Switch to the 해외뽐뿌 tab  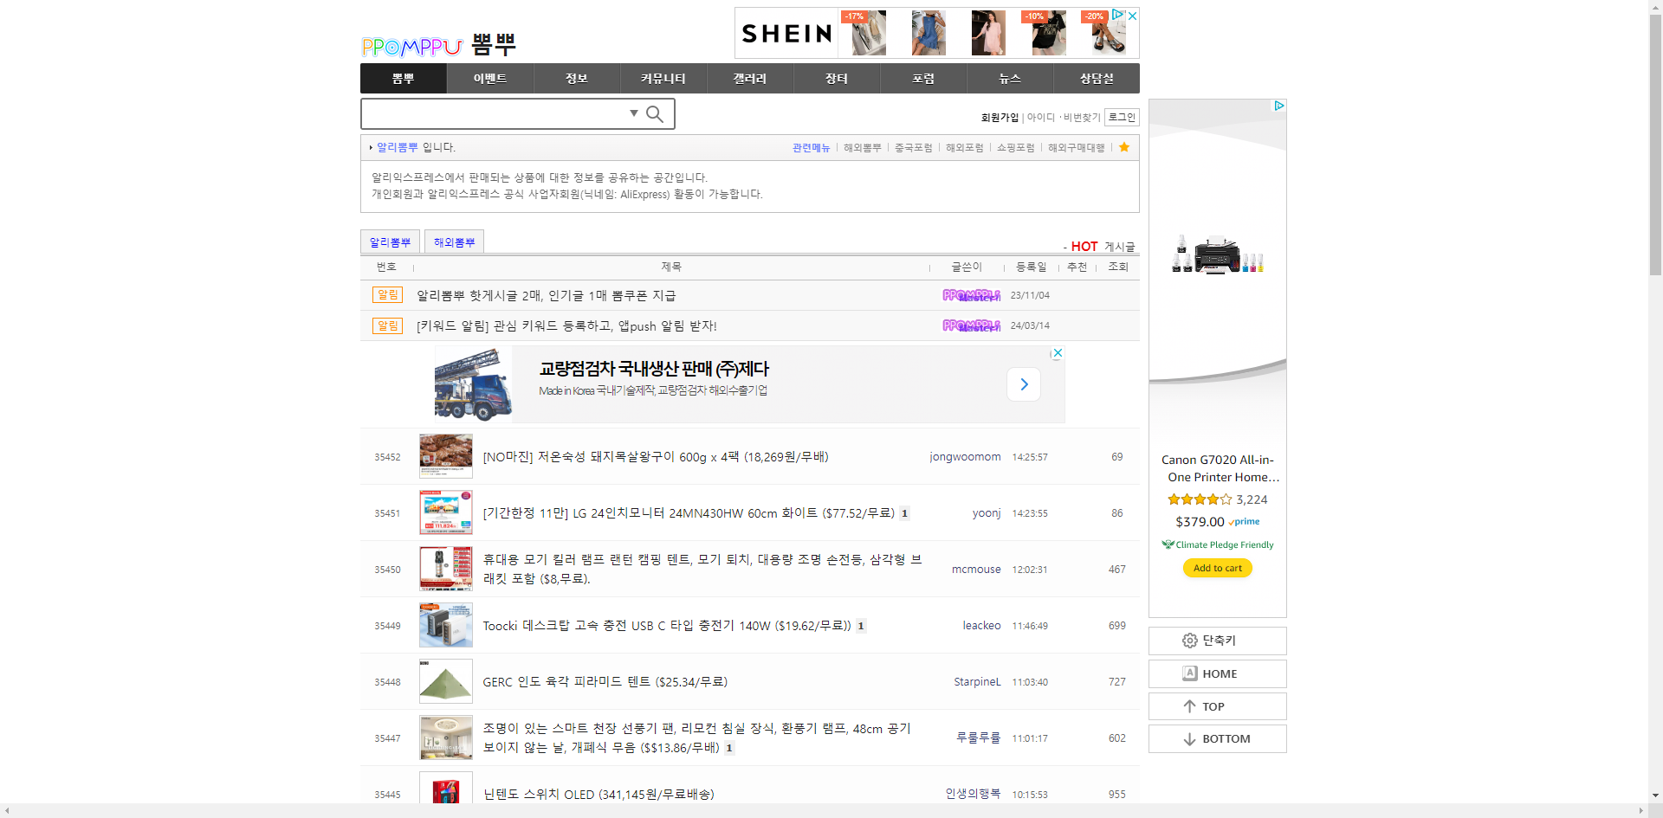[x=454, y=242]
